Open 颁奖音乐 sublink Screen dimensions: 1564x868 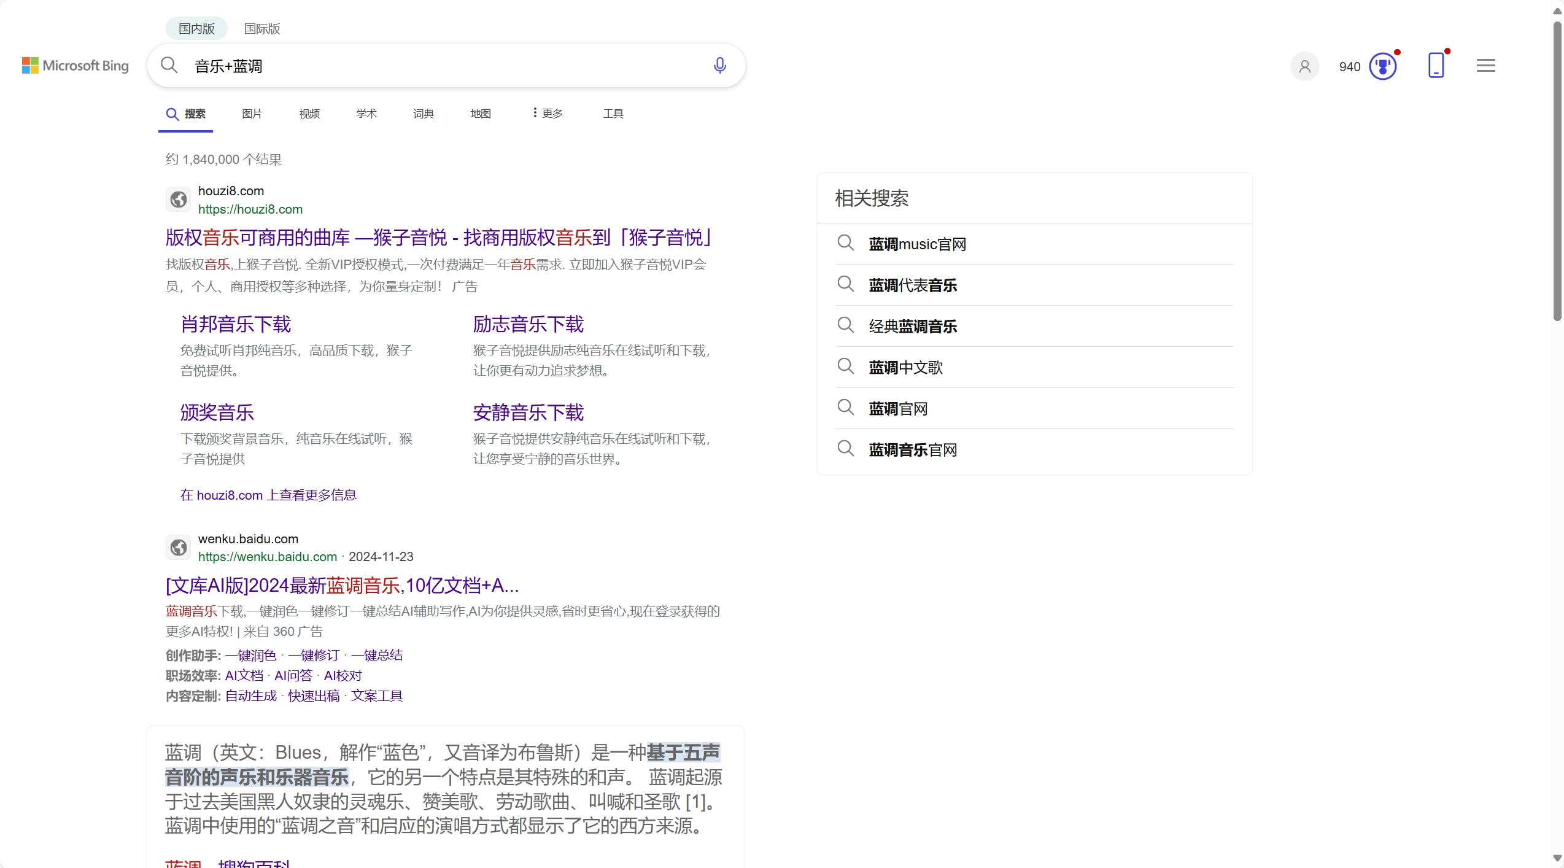[217, 413]
